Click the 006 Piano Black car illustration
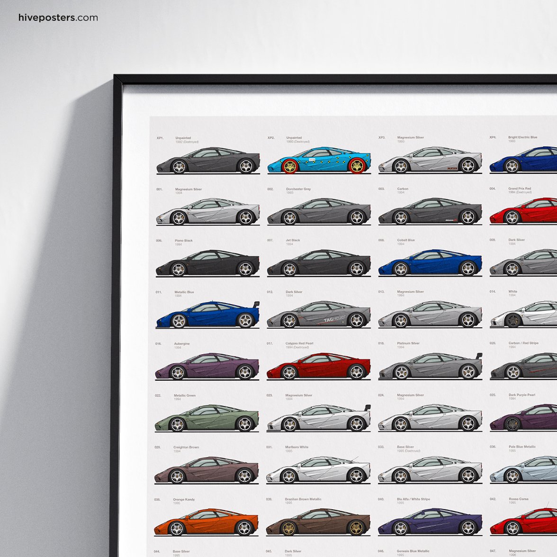 [207, 263]
